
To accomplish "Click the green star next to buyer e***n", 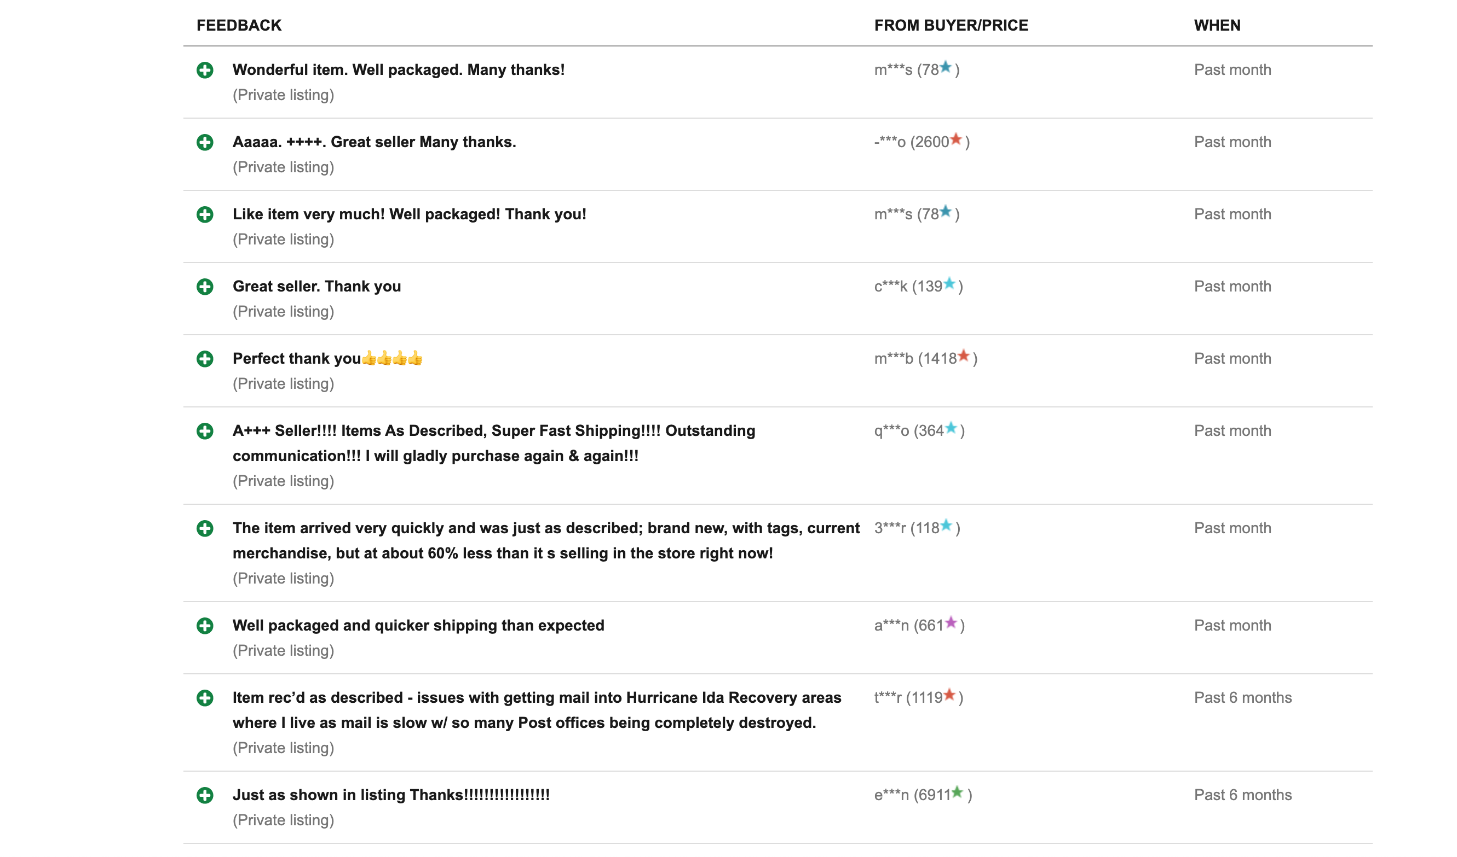I will (x=958, y=792).
